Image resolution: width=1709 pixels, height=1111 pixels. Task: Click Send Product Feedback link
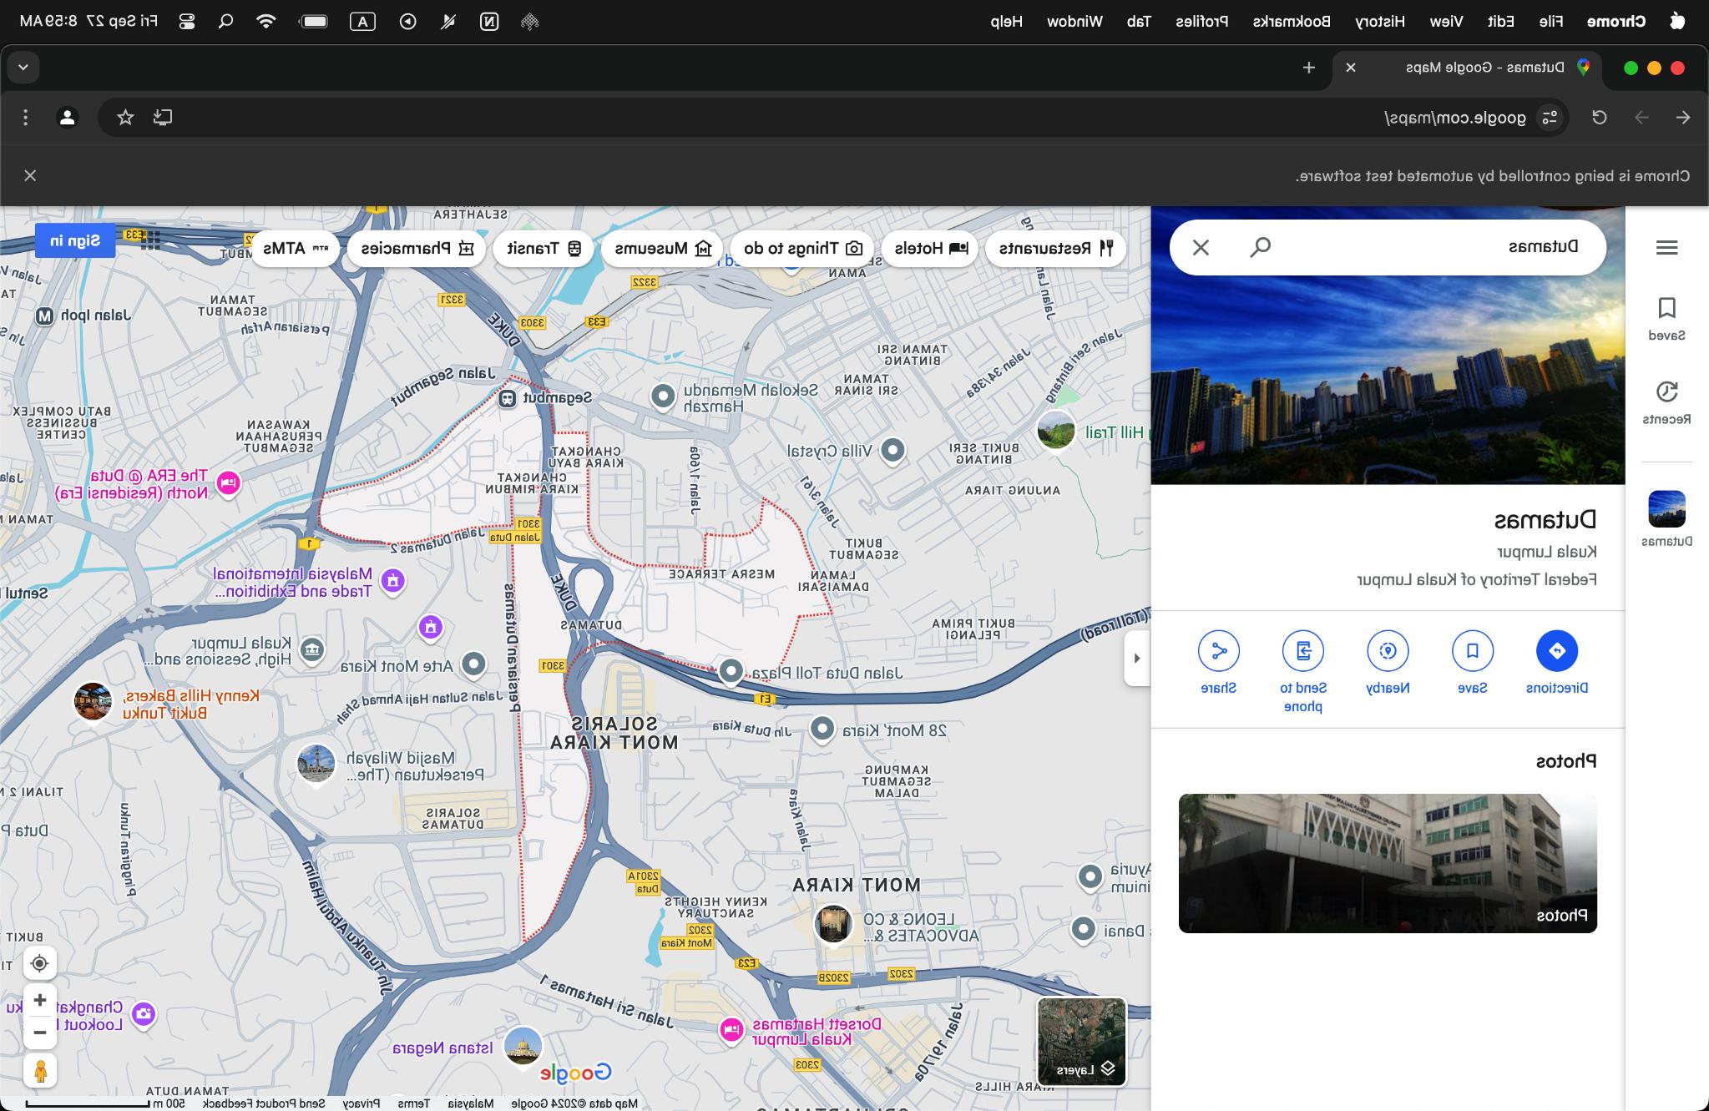(264, 1103)
